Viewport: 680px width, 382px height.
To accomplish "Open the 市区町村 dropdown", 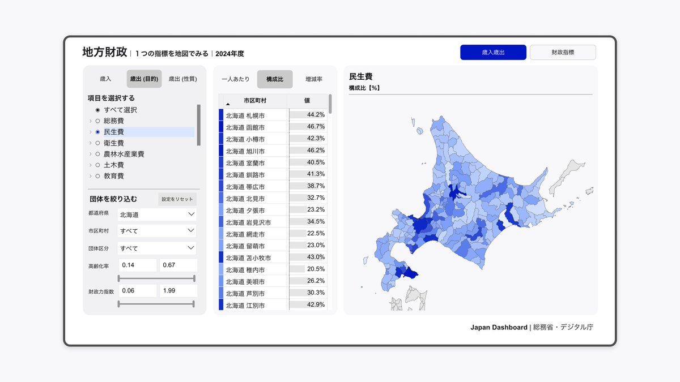I will [x=157, y=230].
